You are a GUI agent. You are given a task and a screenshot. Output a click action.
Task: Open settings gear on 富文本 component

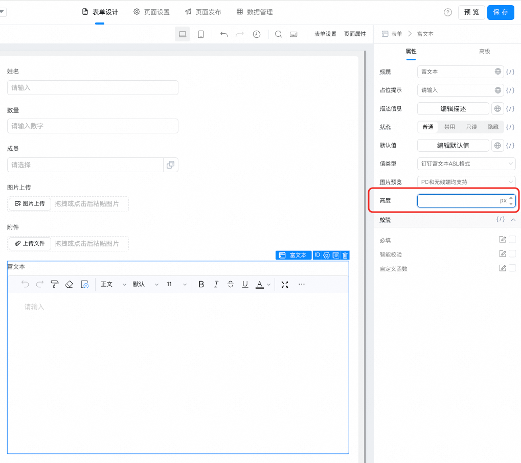click(327, 255)
